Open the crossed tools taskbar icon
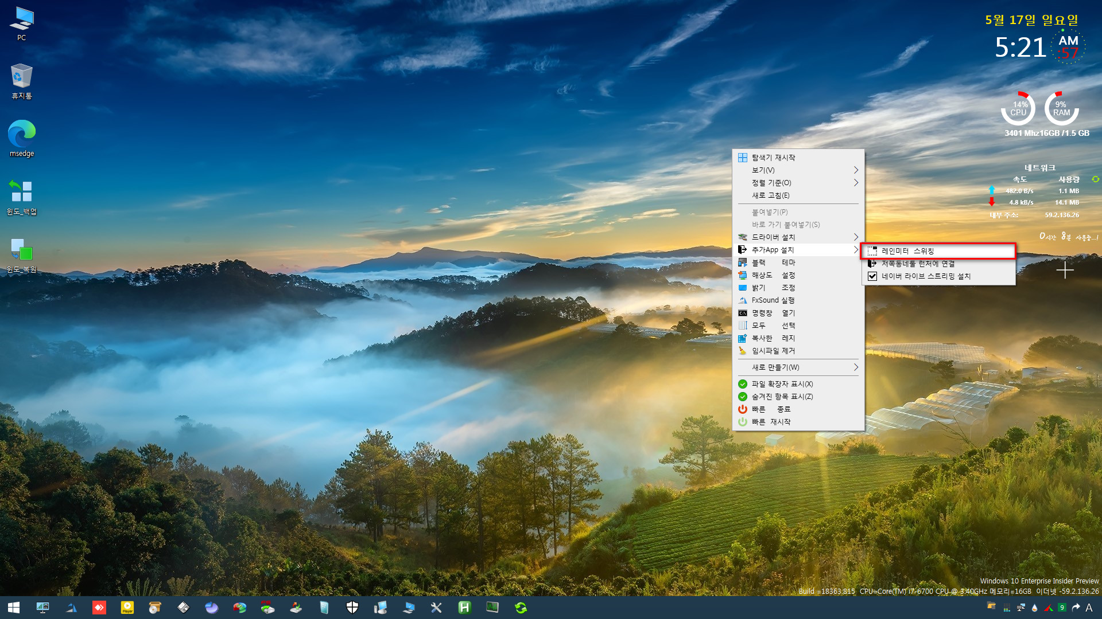The image size is (1102, 619). pyautogui.click(x=436, y=608)
